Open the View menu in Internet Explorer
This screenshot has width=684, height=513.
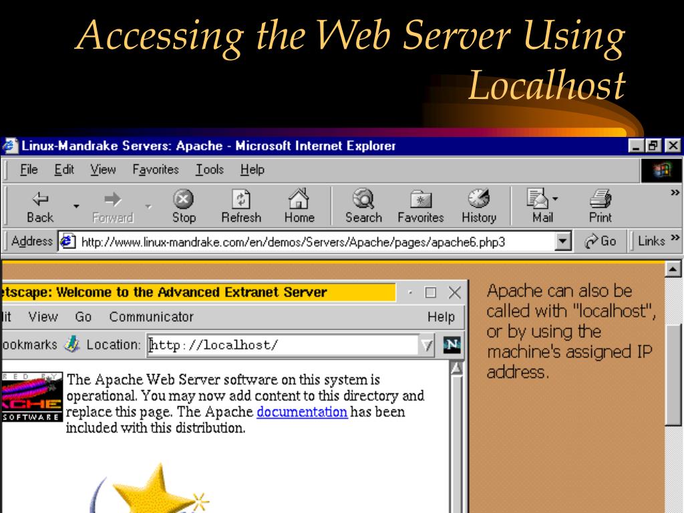(103, 169)
